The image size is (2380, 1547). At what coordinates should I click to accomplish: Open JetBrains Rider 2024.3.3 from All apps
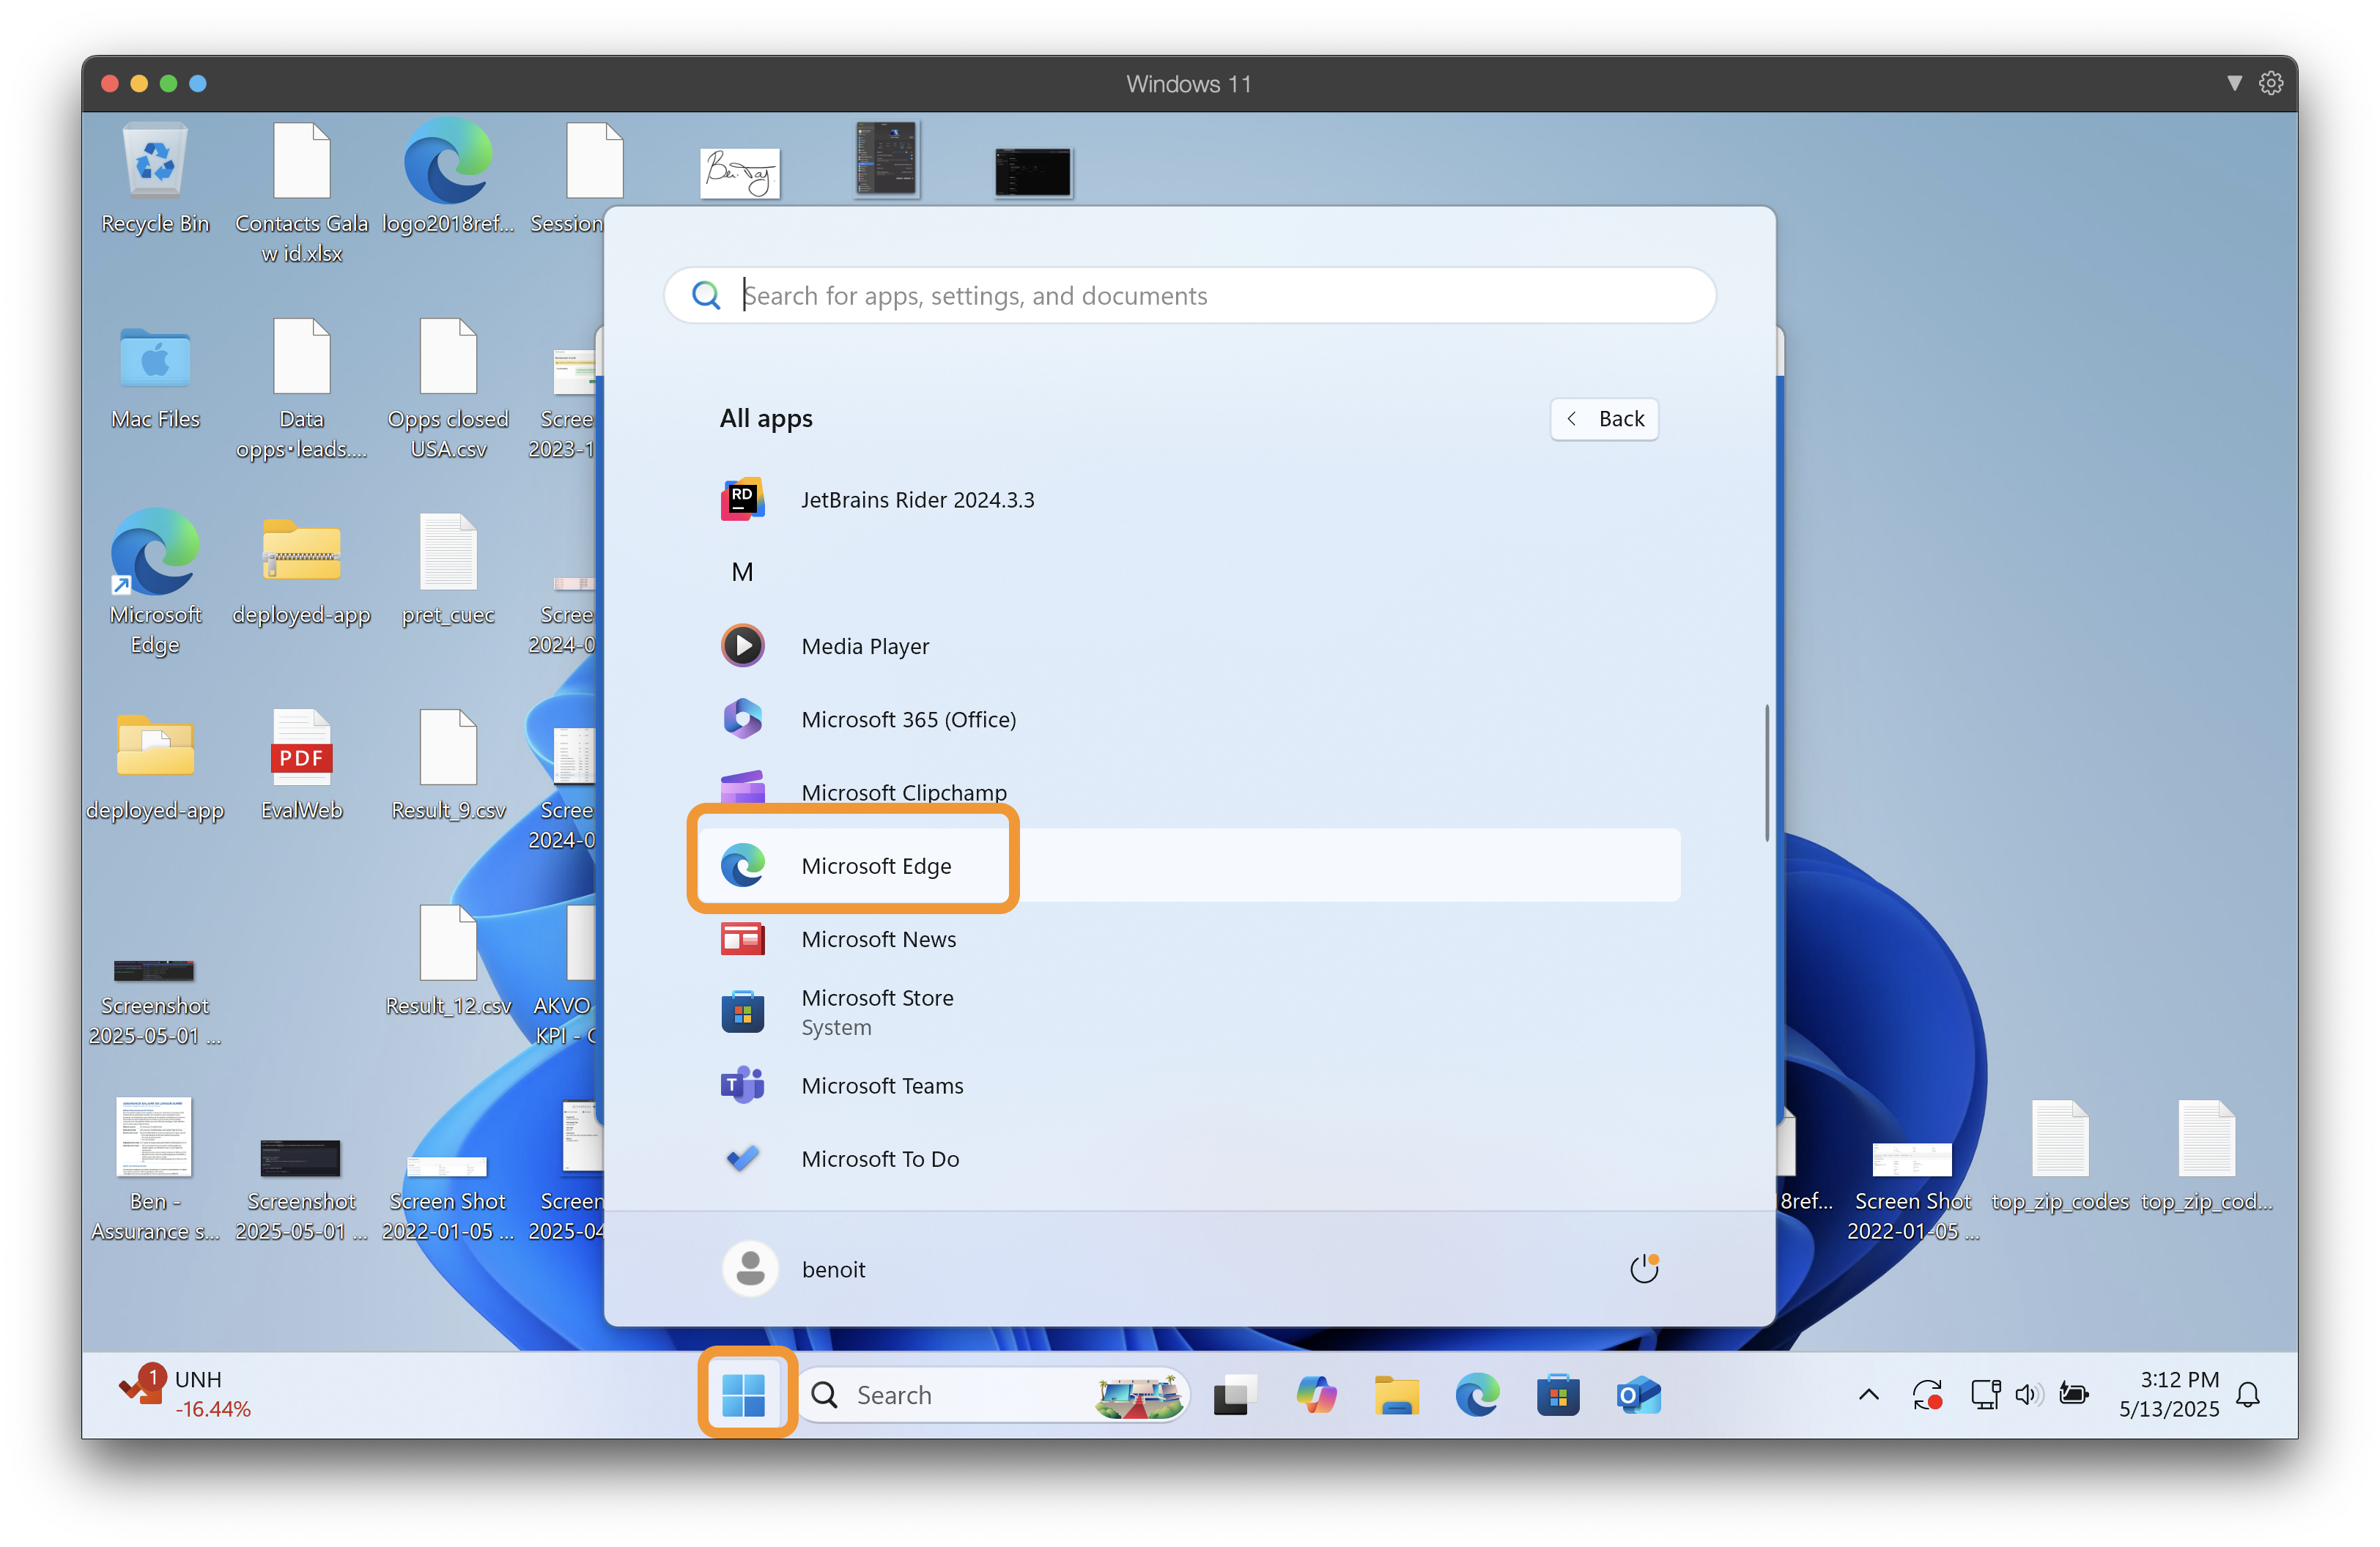pos(1189,500)
